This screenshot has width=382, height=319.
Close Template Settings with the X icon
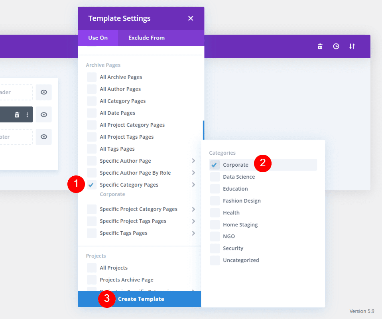(191, 18)
